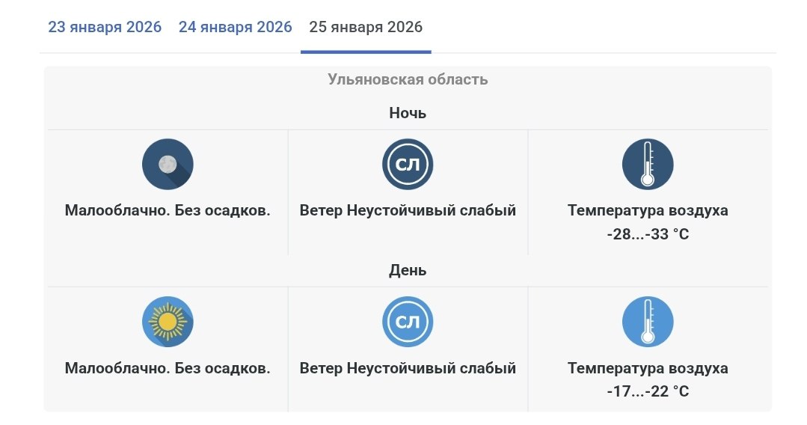Click the Ульяновская область heading
807x425 pixels.
[x=408, y=79]
